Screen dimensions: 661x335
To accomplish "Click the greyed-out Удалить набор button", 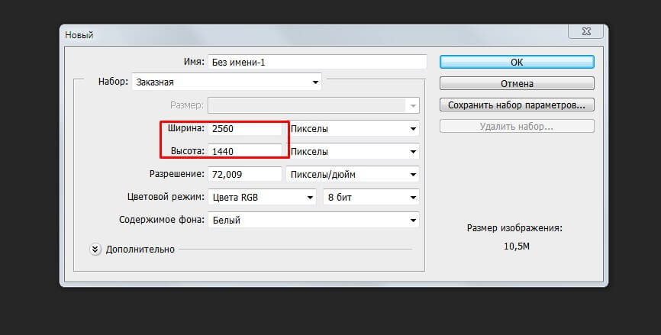I will 517,126.
